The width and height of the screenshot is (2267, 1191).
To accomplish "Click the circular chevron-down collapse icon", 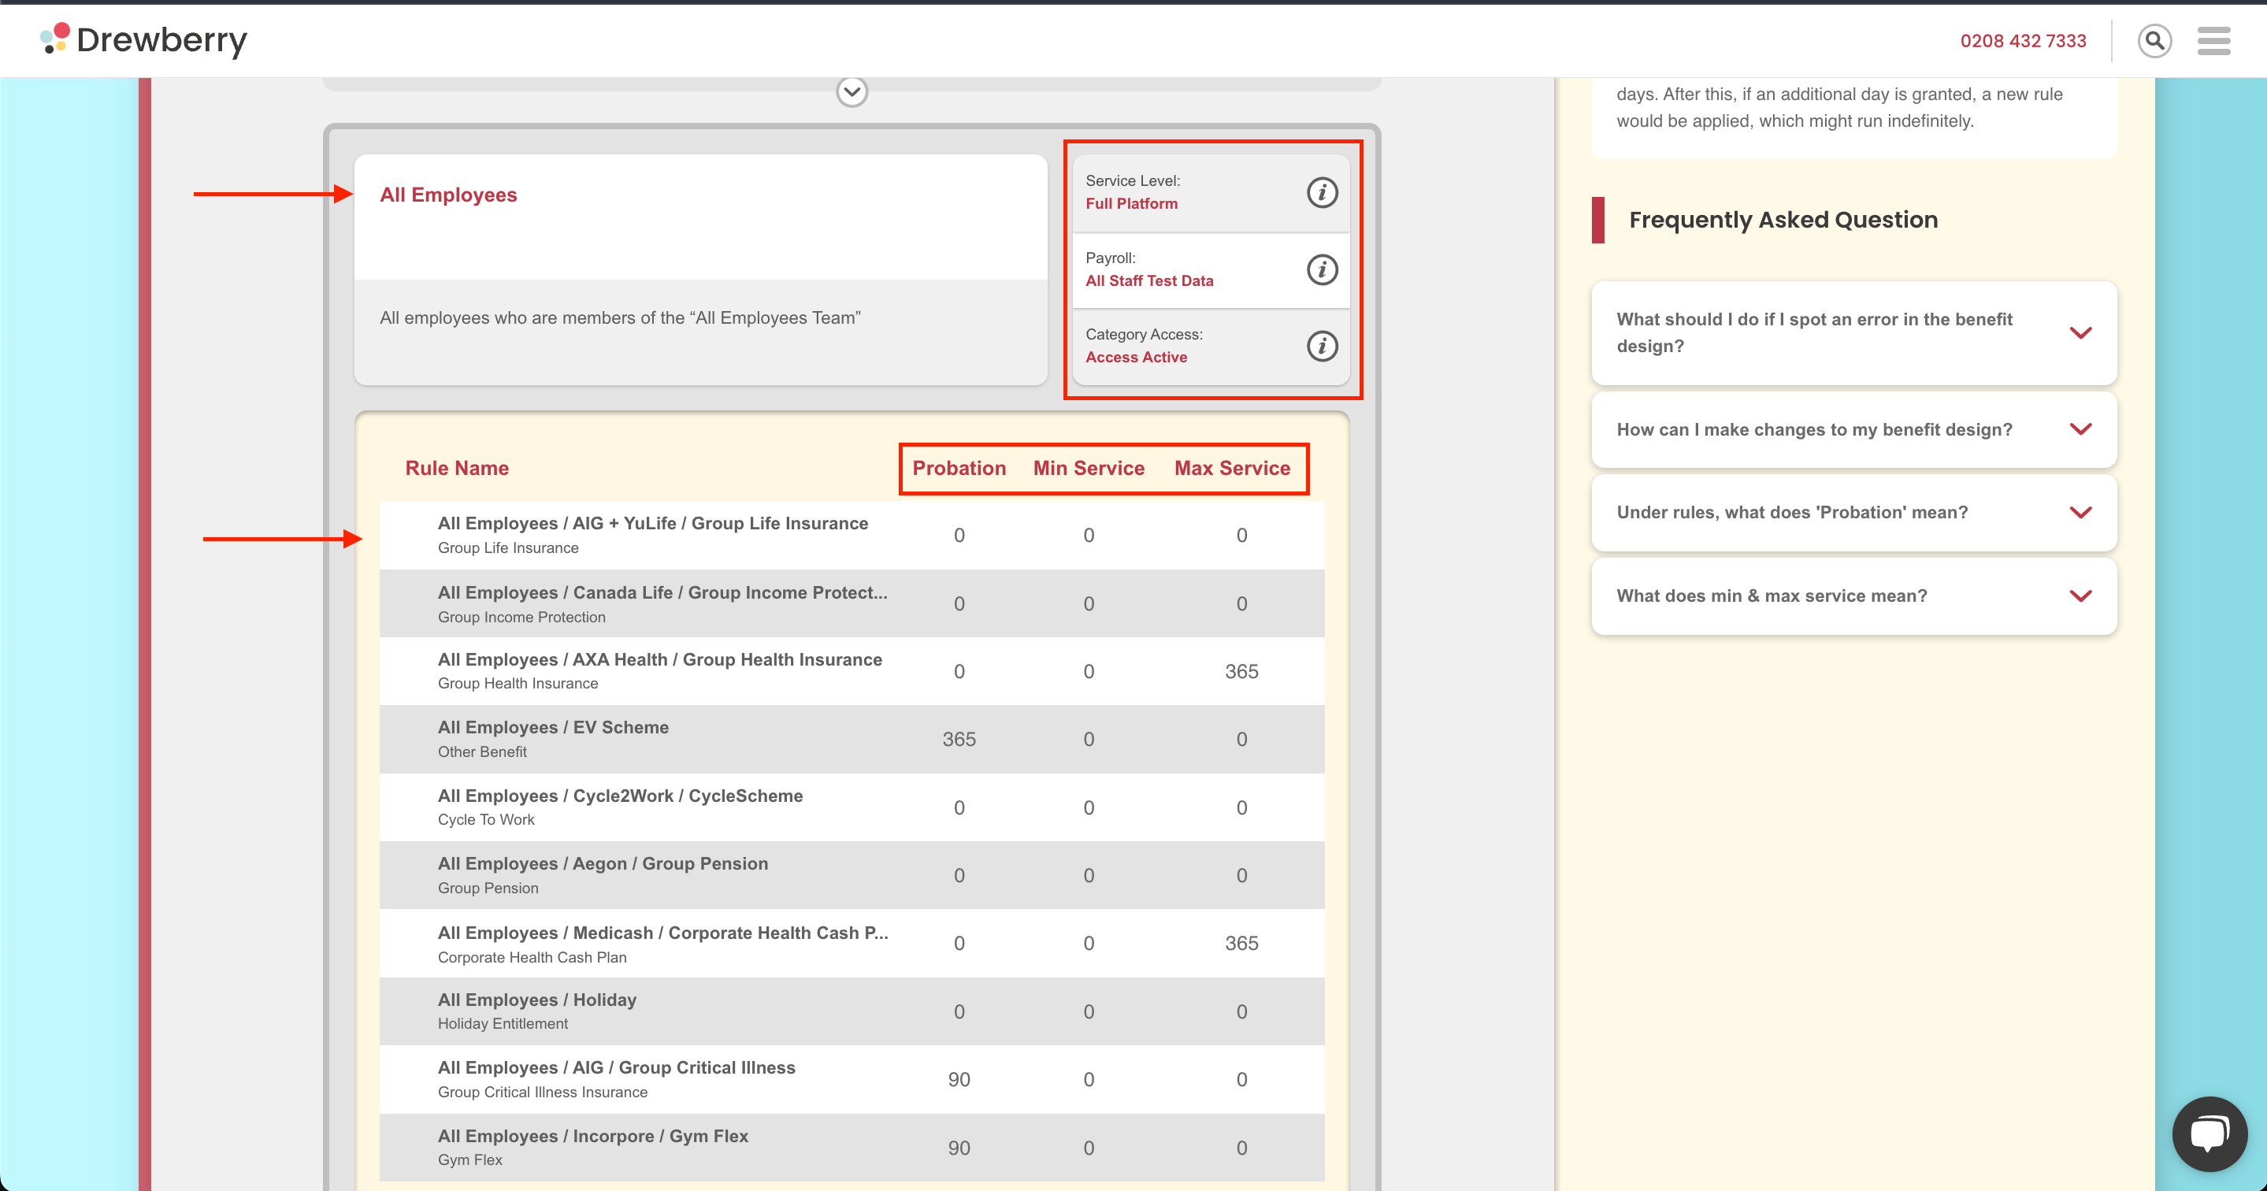I will [x=851, y=91].
